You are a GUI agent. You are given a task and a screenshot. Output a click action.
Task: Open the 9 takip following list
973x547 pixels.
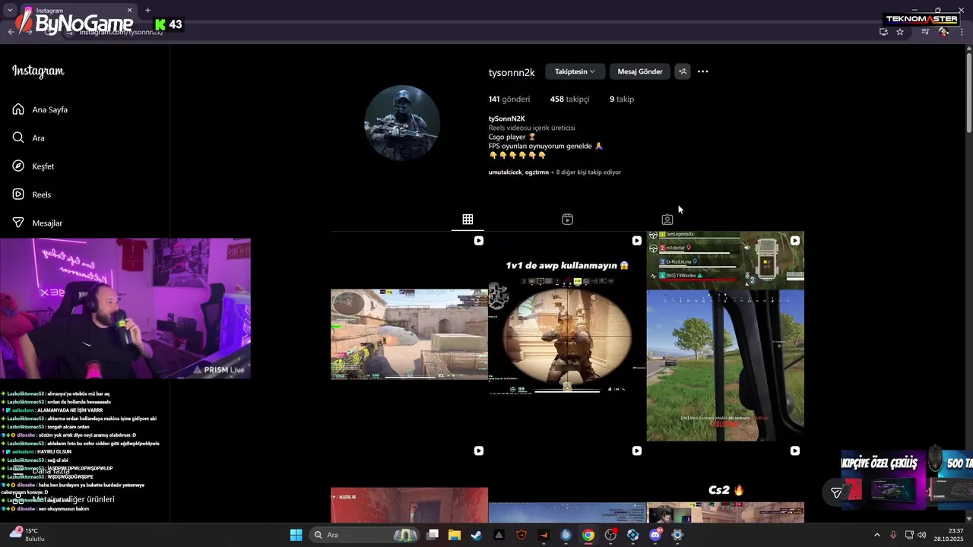[621, 99]
